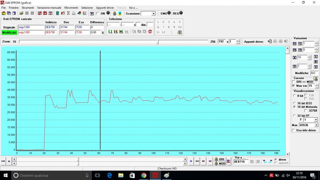This screenshot has width=320, height=180.
Task: Click the Originale button
Action: (9, 27)
